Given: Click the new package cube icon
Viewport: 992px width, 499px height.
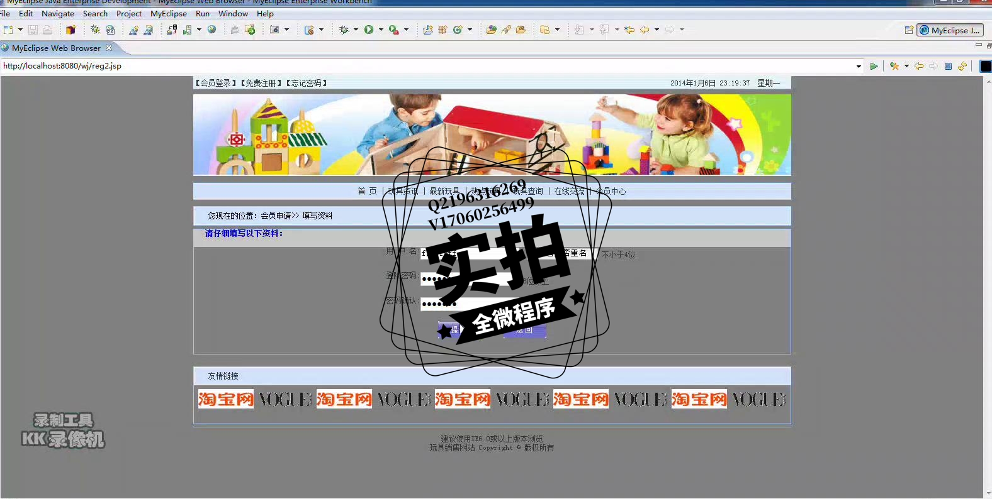Looking at the screenshot, I should click(70, 30).
